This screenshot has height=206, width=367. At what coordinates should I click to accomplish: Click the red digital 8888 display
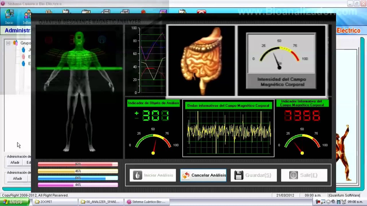point(302,116)
